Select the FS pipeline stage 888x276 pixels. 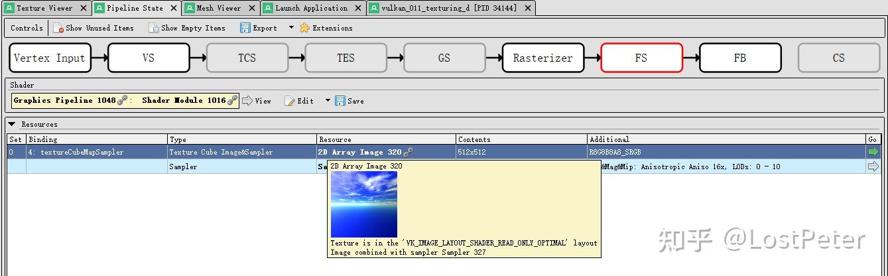[x=641, y=58]
